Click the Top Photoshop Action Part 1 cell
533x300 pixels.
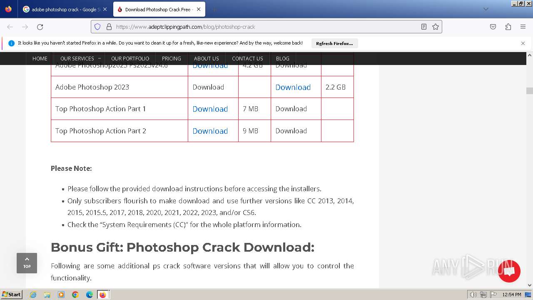[120, 109]
